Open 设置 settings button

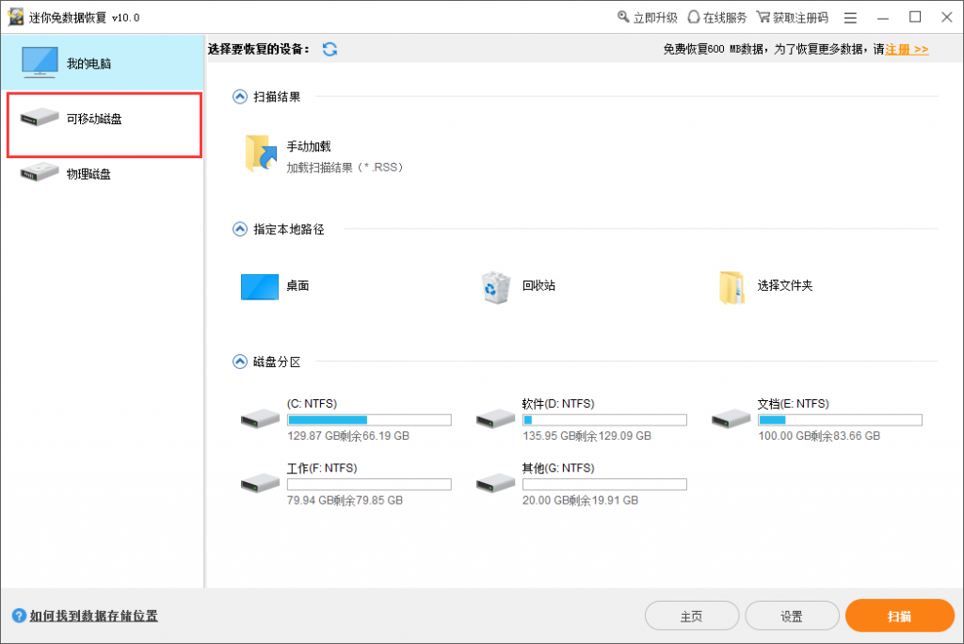pyautogui.click(x=792, y=616)
